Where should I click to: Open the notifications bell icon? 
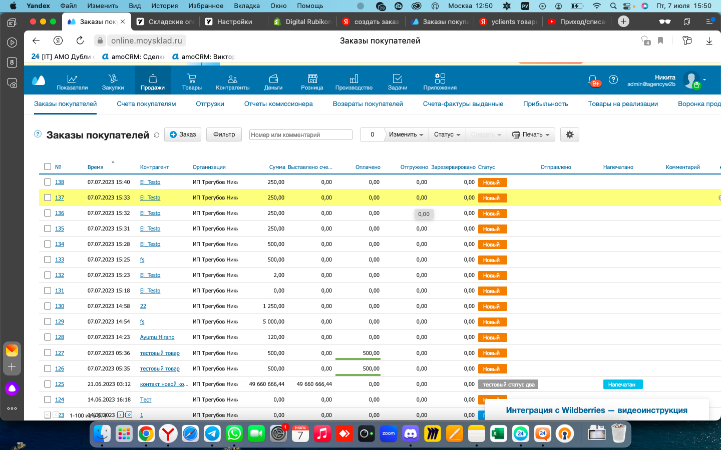593,79
